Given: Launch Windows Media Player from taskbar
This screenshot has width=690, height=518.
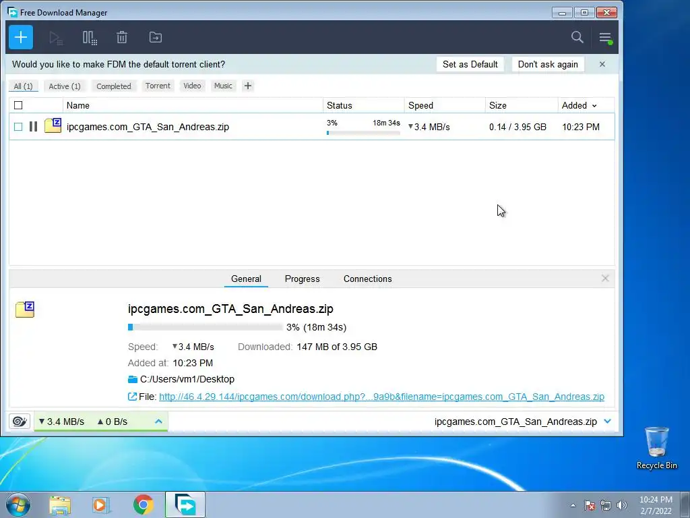Looking at the screenshot, I should tap(101, 505).
